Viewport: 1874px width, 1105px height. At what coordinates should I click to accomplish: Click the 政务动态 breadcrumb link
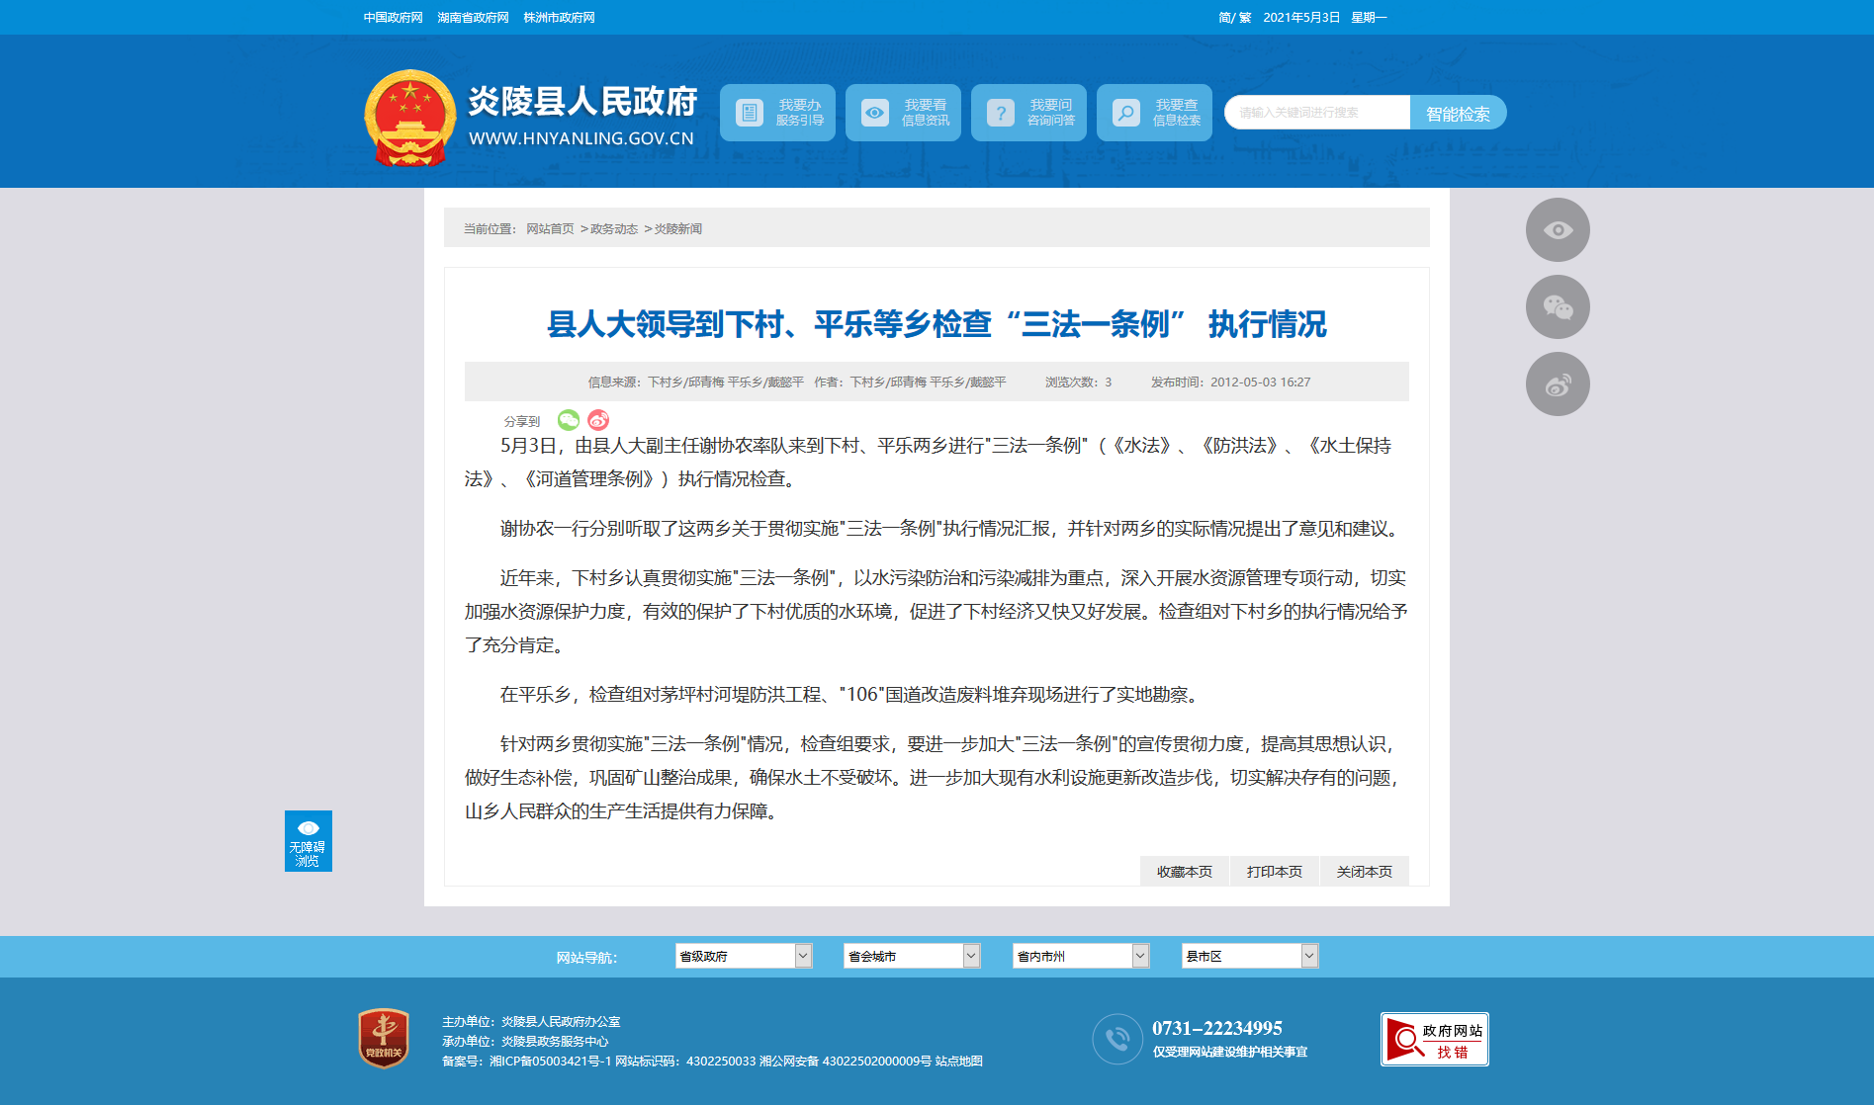(614, 229)
